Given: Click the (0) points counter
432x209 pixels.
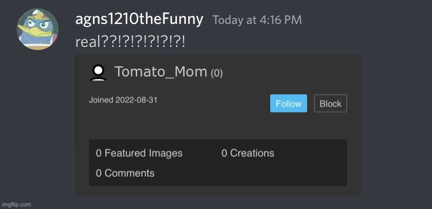Looking at the screenshot, I should tap(217, 73).
